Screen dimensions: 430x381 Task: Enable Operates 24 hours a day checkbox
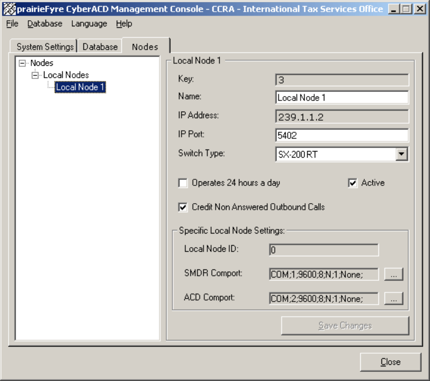(183, 183)
